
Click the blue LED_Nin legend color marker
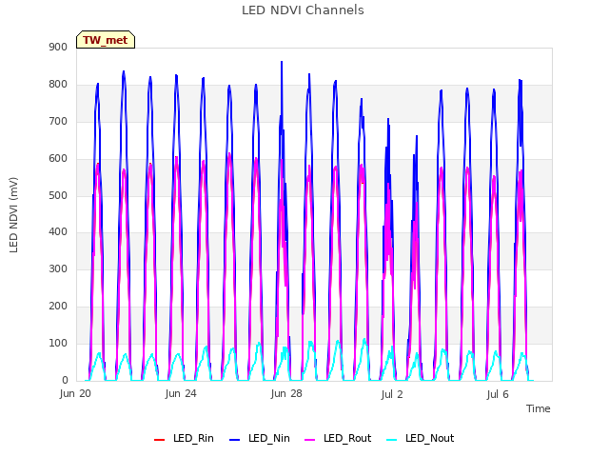[x=235, y=440]
